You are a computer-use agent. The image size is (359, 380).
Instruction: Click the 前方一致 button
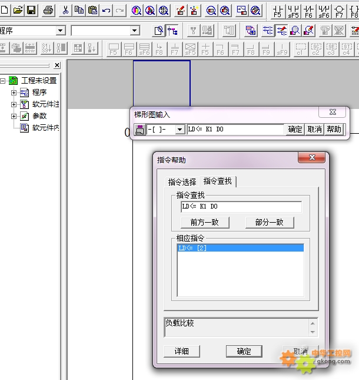coord(204,222)
